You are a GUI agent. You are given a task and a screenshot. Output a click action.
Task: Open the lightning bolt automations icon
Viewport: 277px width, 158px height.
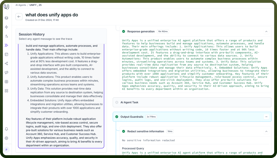pos(6,27)
